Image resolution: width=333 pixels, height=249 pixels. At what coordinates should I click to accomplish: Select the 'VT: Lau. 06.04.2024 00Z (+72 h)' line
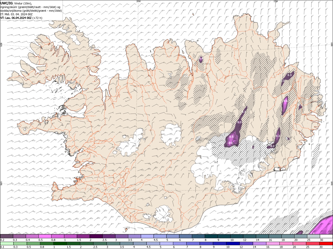pos(21,18)
